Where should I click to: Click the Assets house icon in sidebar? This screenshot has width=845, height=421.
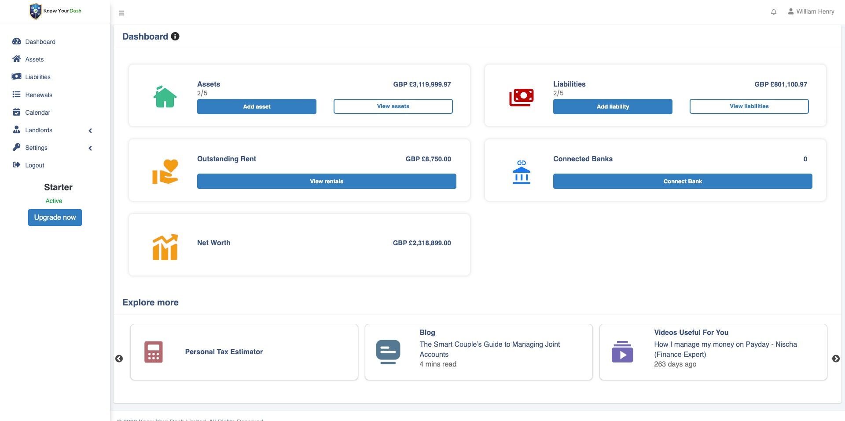[17, 59]
